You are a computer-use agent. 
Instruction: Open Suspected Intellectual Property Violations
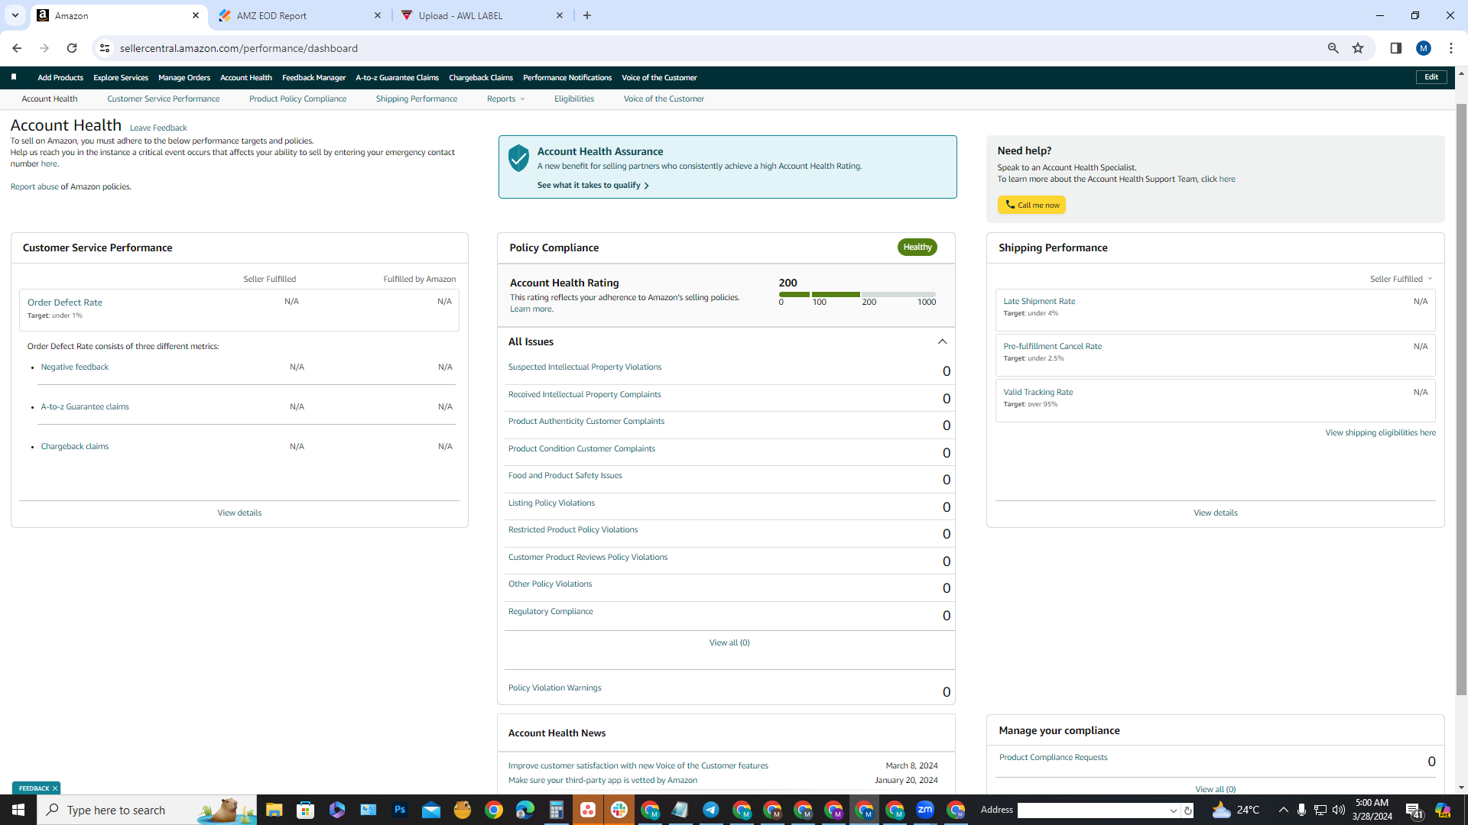585,367
